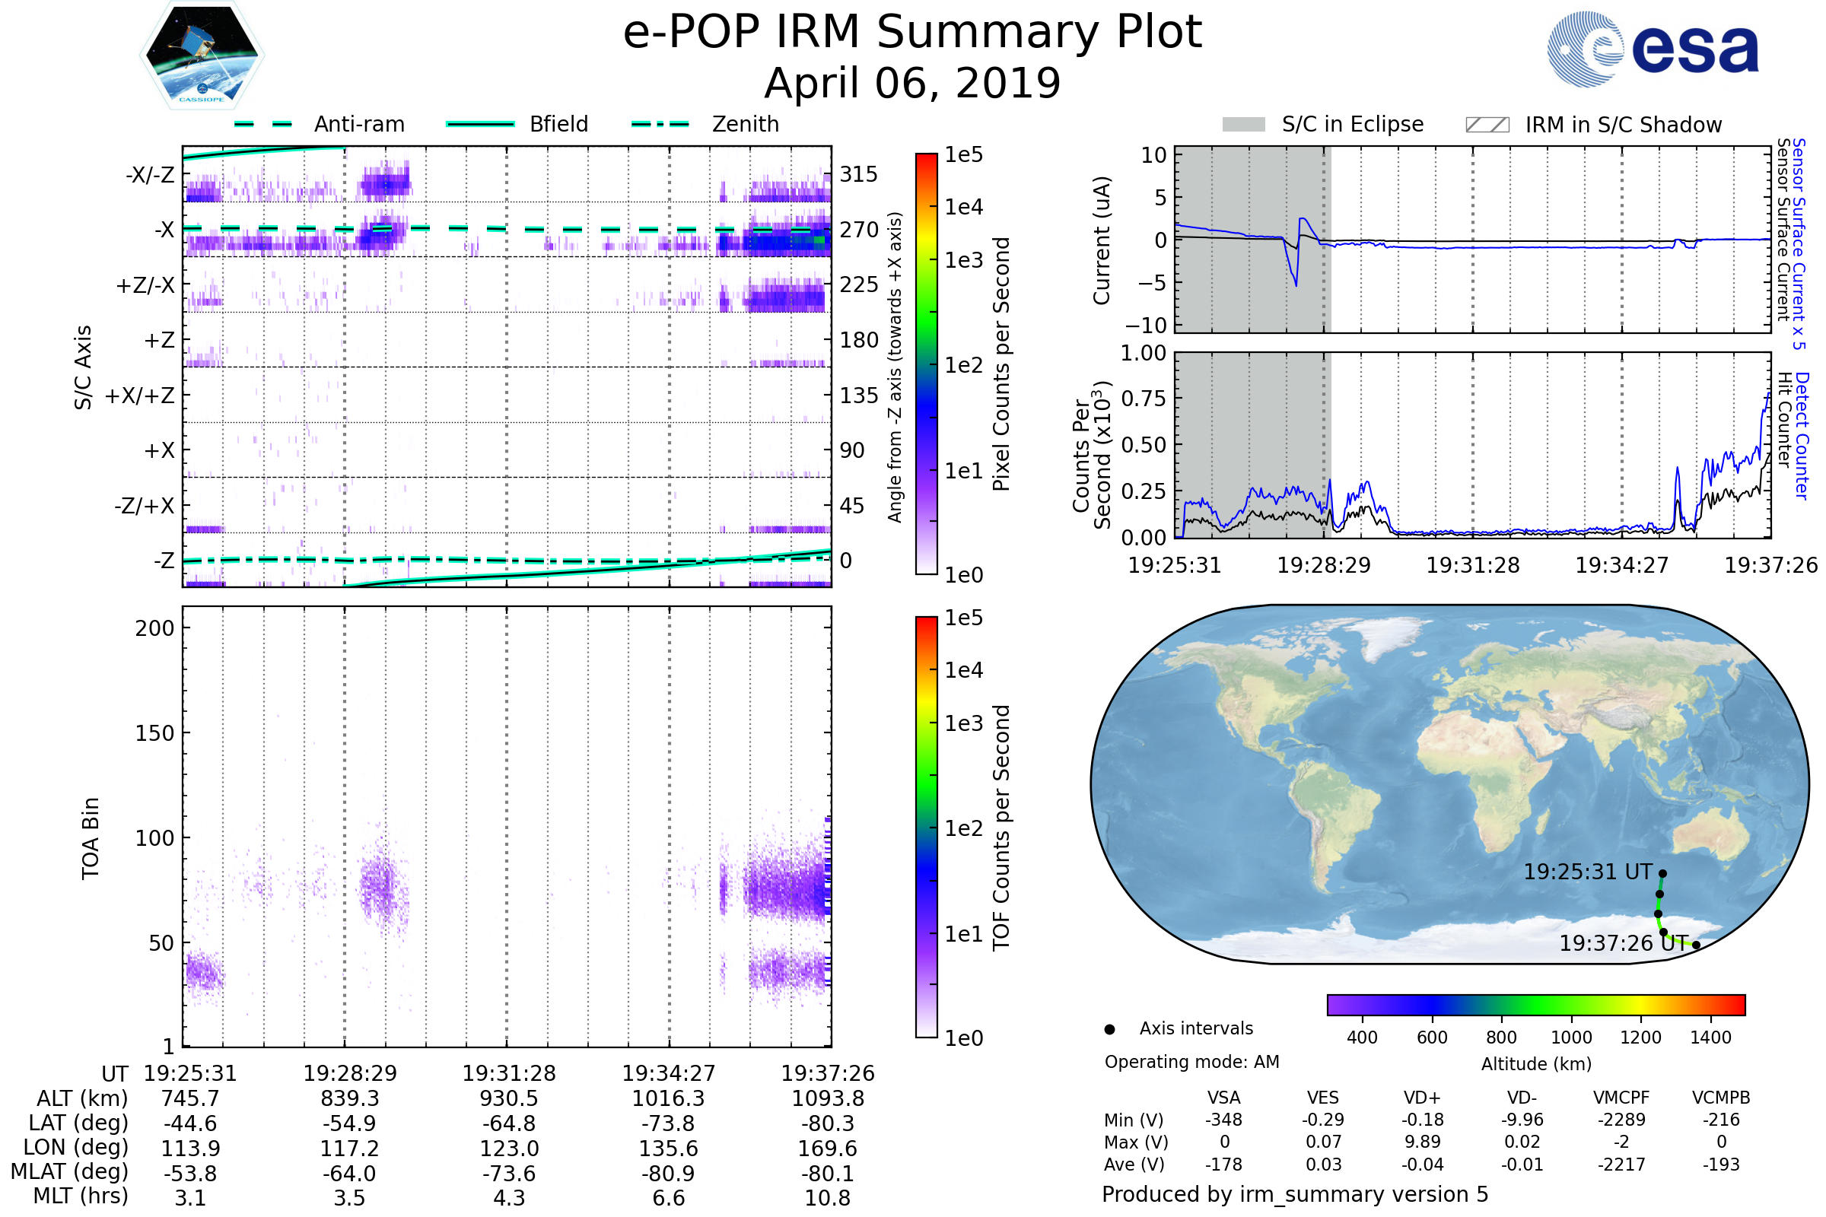Click the Pixel Counts per Second colorbar
The image size is (1826, 1217).
pyautogui.click(x=926, y=364)
